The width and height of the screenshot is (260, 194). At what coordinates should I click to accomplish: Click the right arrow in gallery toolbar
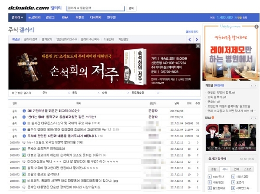[x=197, y=39]
